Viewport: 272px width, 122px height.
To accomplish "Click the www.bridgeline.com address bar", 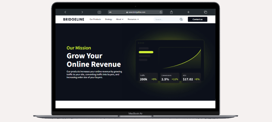I will point(137,12).
